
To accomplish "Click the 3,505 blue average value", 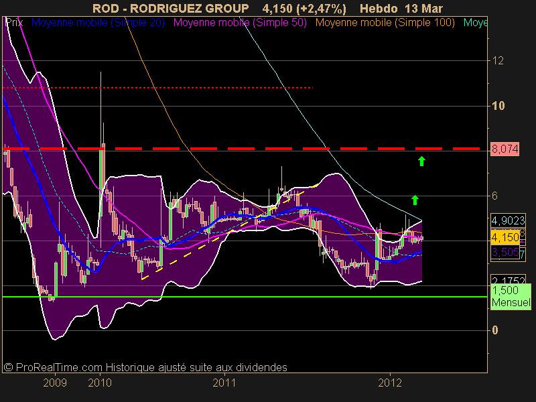I will click(x=505, y=252).
